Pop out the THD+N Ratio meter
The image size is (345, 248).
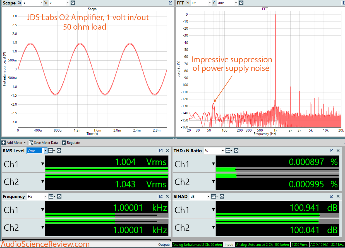(x=332, y=151)
